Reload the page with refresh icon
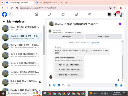Image resolution: width=128 pixels, height=96 pixels. click(12, 8)
